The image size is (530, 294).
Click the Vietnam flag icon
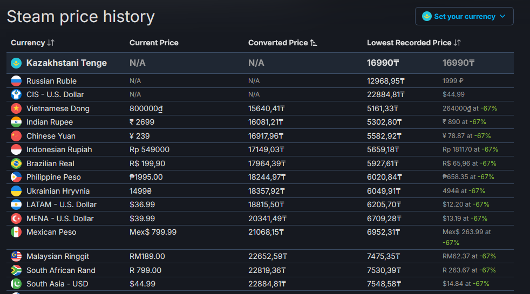tap(16, 108)
